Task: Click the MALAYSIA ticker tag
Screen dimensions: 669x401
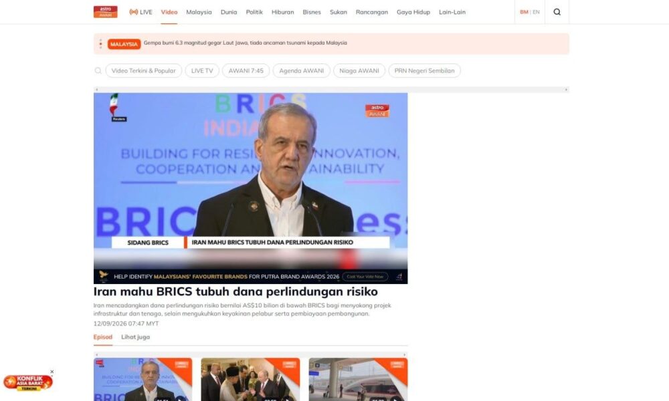Action: (x=124, y=44)
